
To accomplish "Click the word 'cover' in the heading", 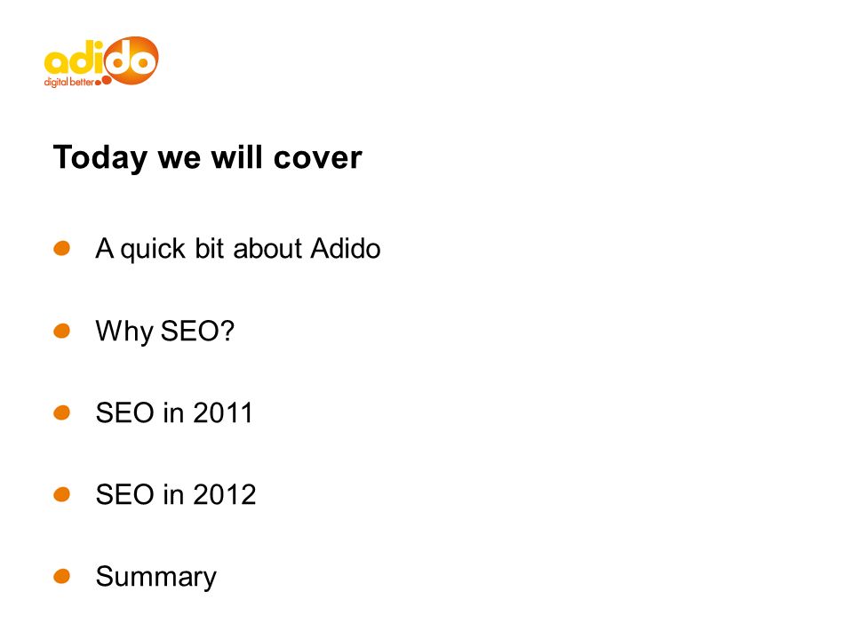I will click(x=318, y=158).
